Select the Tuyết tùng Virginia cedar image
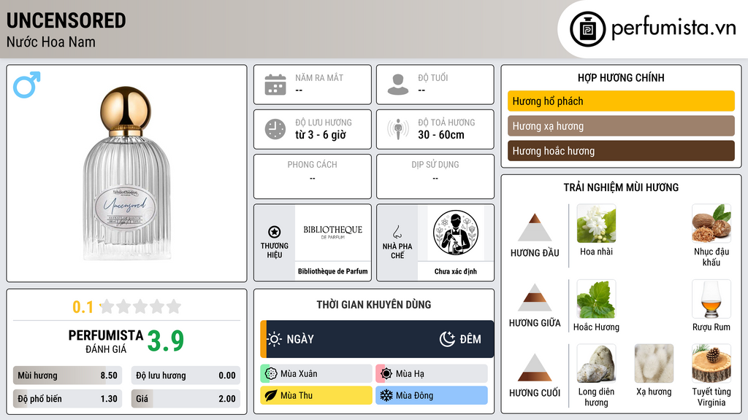748x420 pixels. click(711, 363)
